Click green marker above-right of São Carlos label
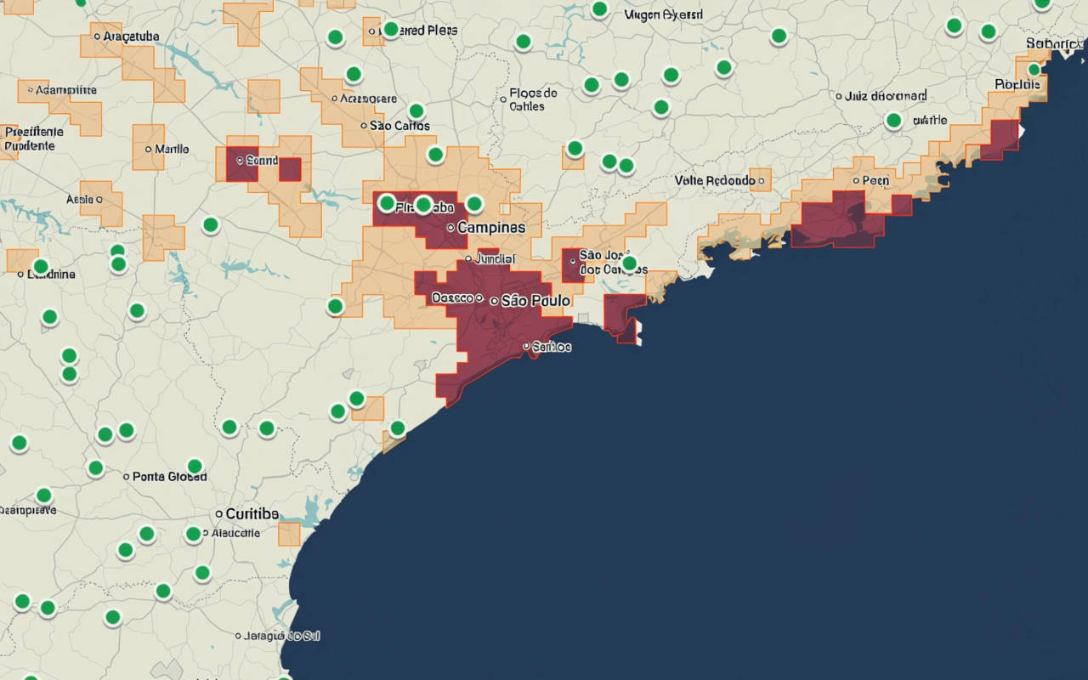1088x680 pixels. point(416,111)
